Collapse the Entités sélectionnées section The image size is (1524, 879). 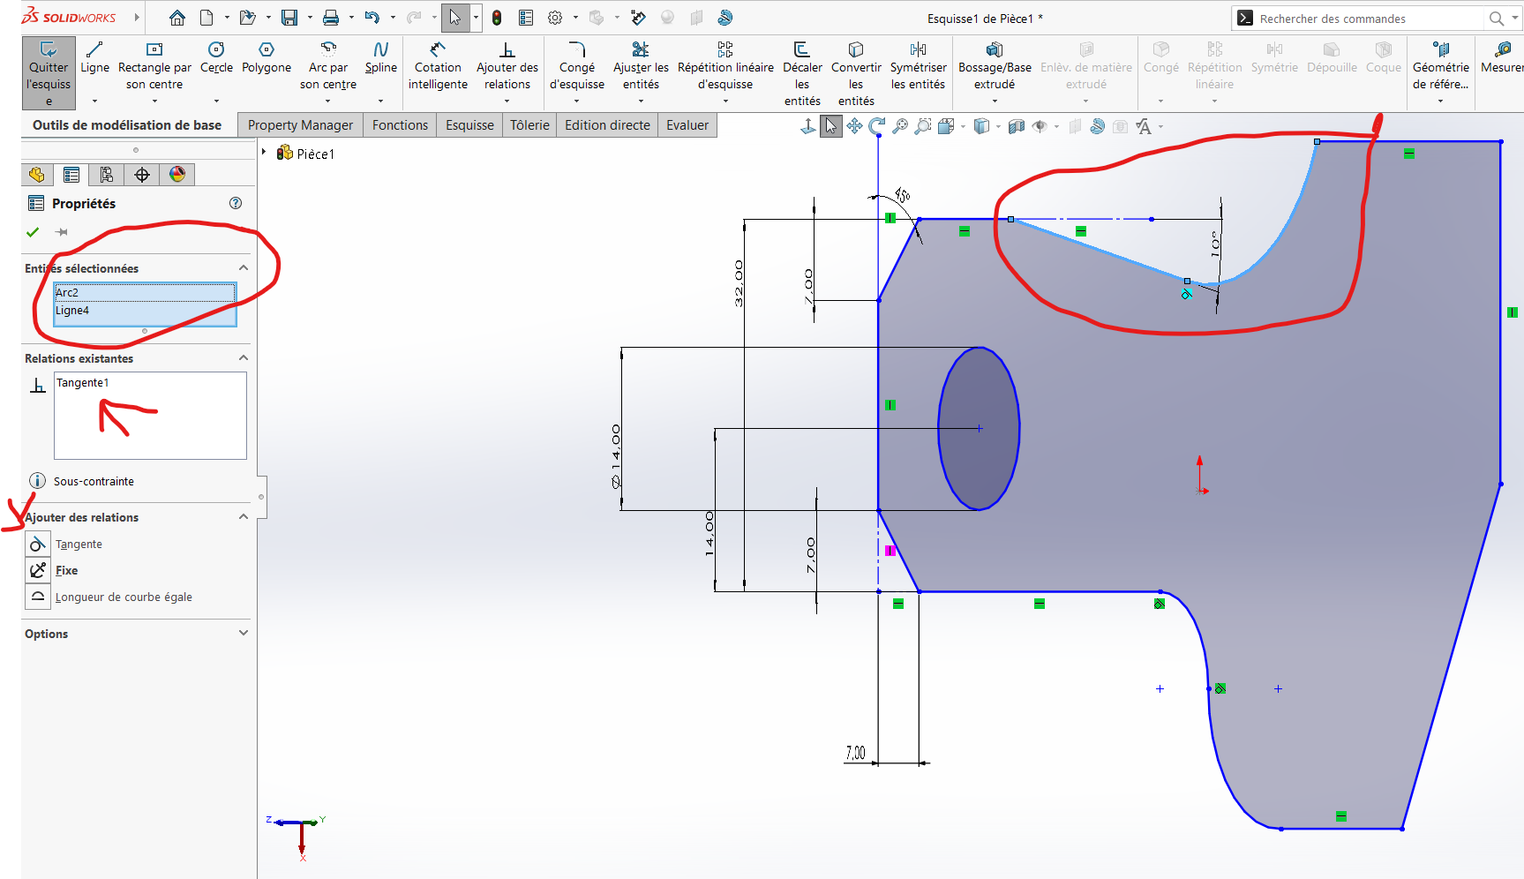(x=244, y=268)
